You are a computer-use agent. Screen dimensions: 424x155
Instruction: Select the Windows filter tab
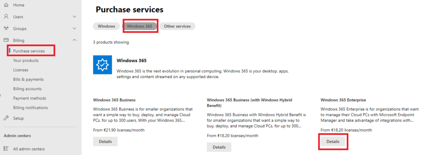(106, 26)
